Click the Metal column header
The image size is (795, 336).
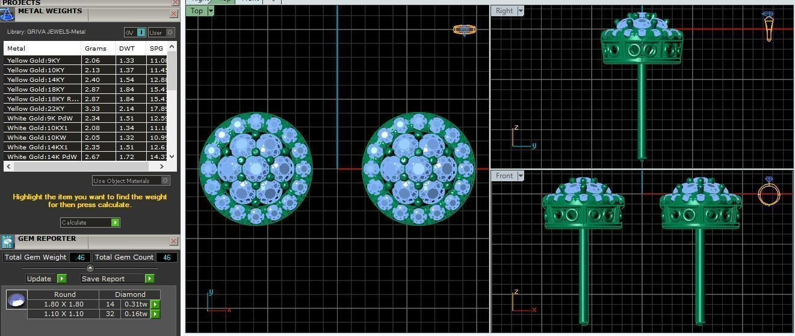[x=42, y=48]
